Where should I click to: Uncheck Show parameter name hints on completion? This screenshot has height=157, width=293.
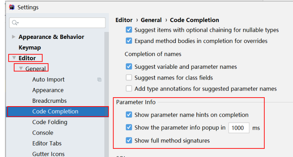129,115
